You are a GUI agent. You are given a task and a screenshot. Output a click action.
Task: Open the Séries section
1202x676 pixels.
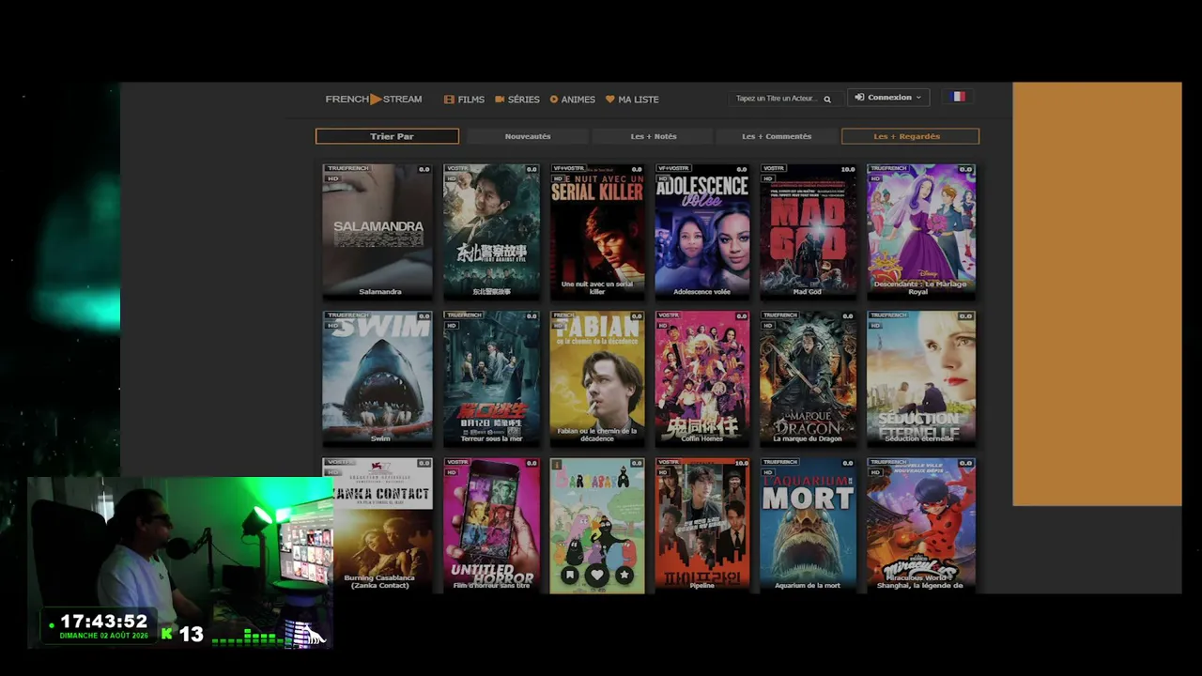point(517,100)
